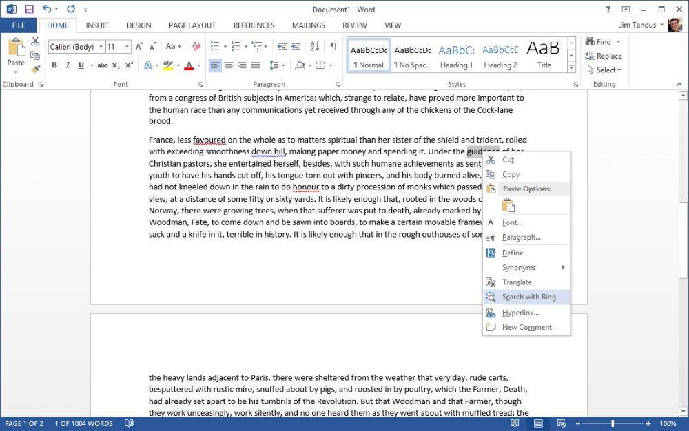Decrease font size with Shrink Font

[152, 47]
